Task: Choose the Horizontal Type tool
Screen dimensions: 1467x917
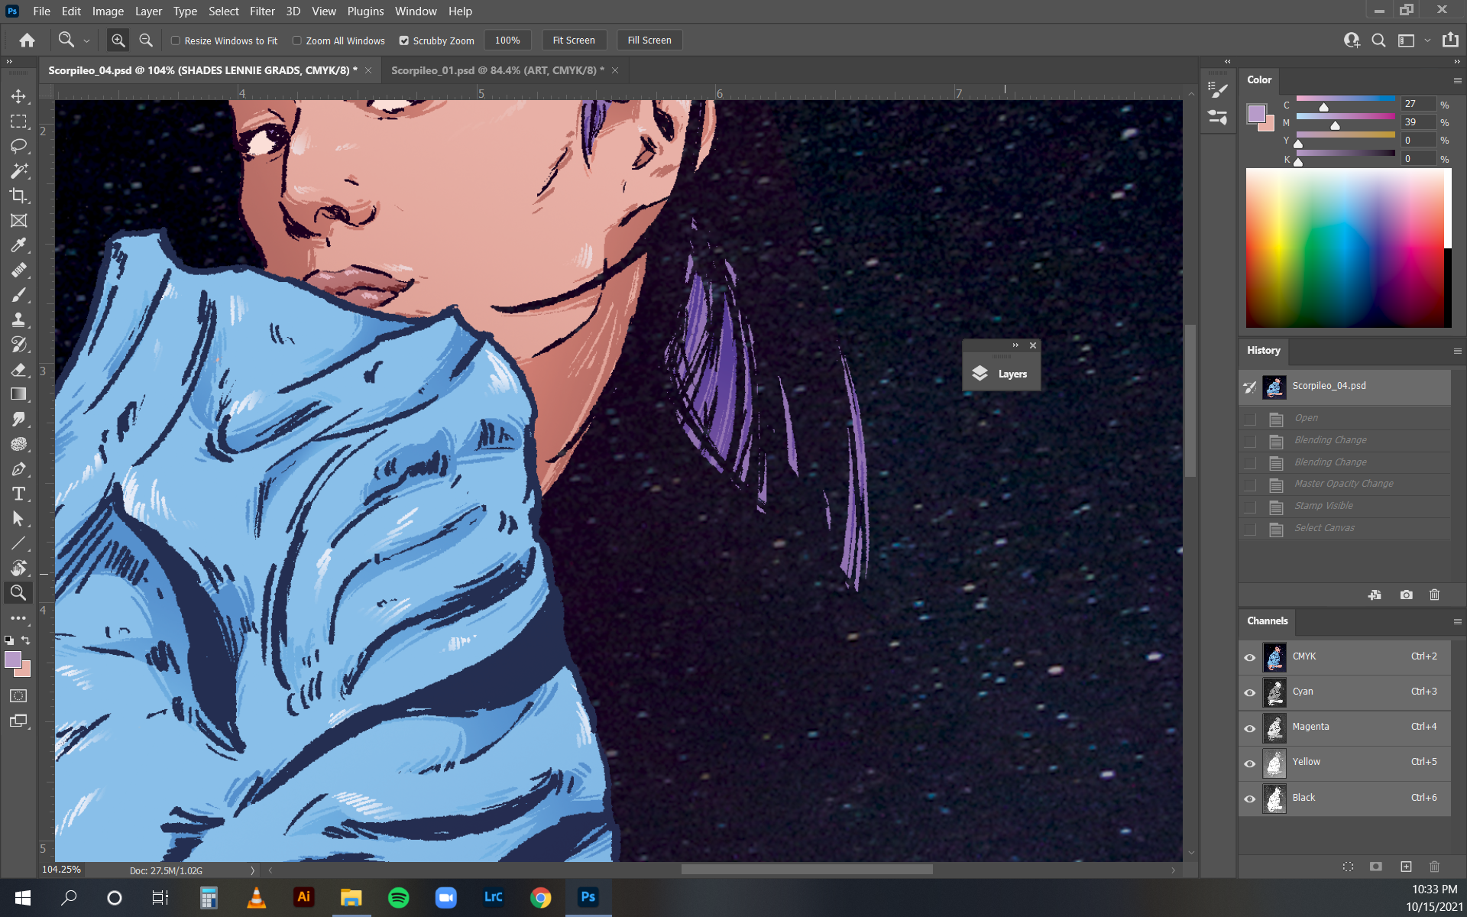Action: (18, 494)
